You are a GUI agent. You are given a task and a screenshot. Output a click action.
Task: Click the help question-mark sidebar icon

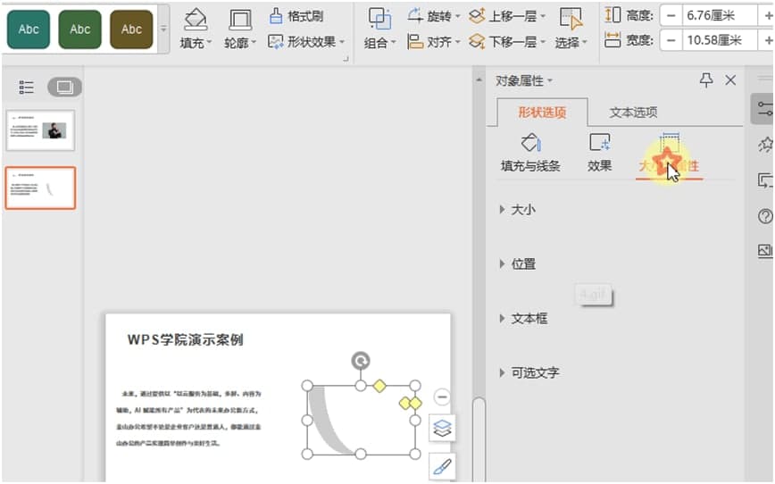pos(765,216)
